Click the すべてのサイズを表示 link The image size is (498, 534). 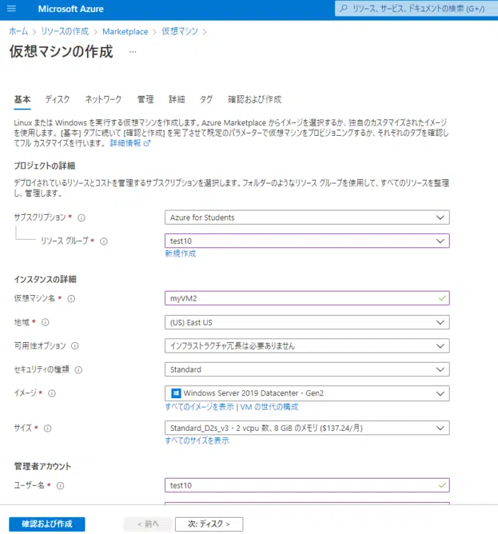point(197,441)
